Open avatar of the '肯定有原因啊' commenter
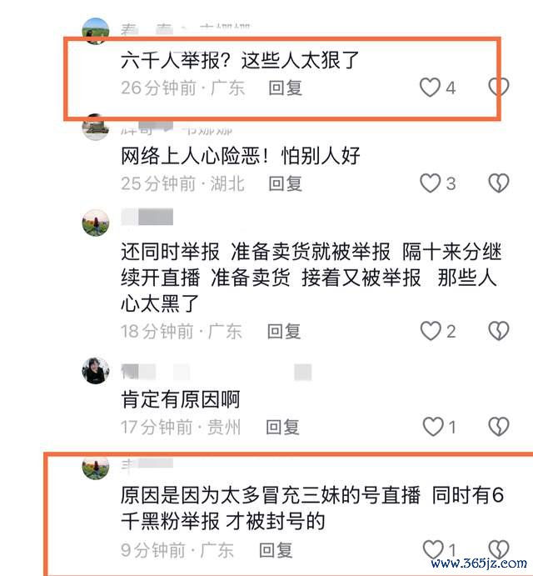Screen dimensions: 533x576 click(96, 370)
